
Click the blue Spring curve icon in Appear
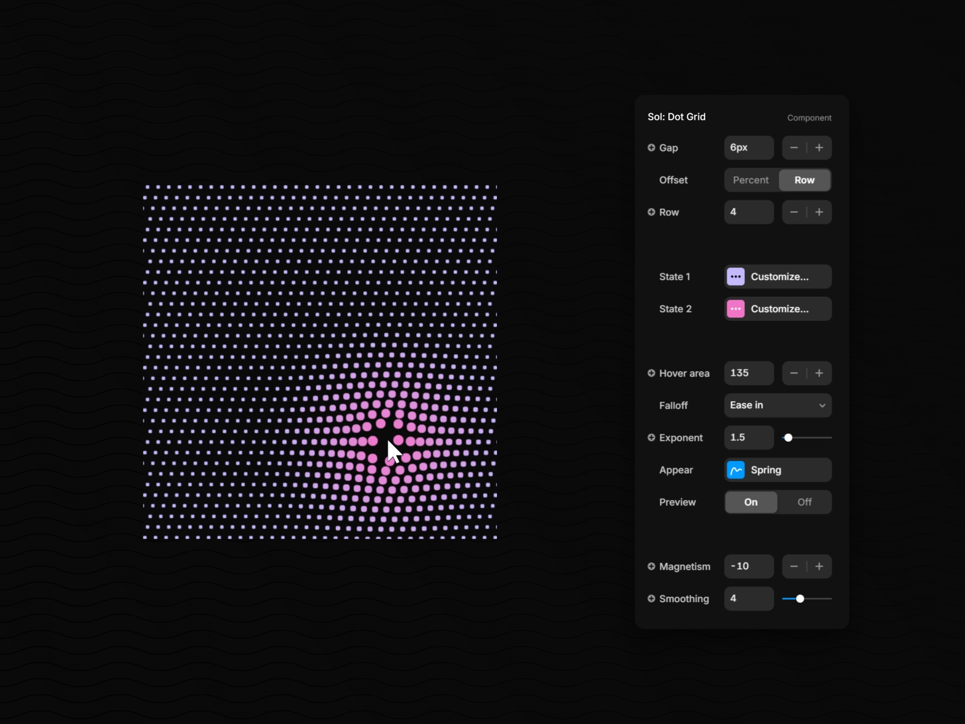pos(736,470)
